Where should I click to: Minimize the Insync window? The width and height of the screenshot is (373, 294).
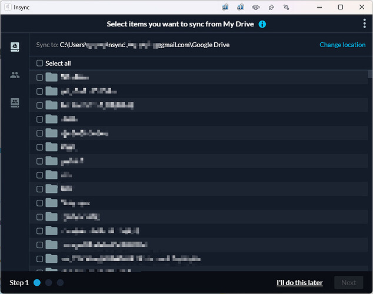pos(319,7)
